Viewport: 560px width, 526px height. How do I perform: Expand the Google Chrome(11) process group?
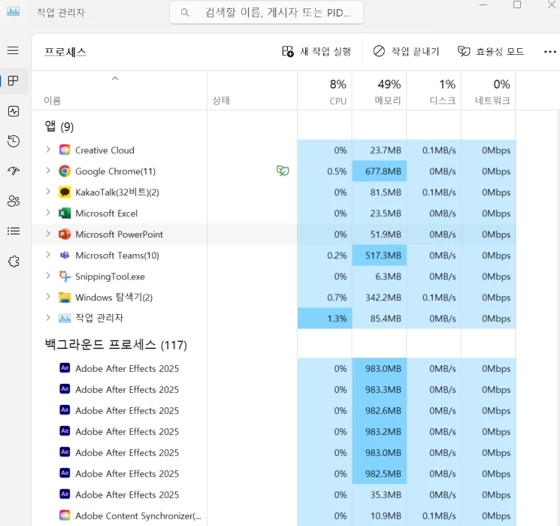pyautogui.click(x=48, y=171)
